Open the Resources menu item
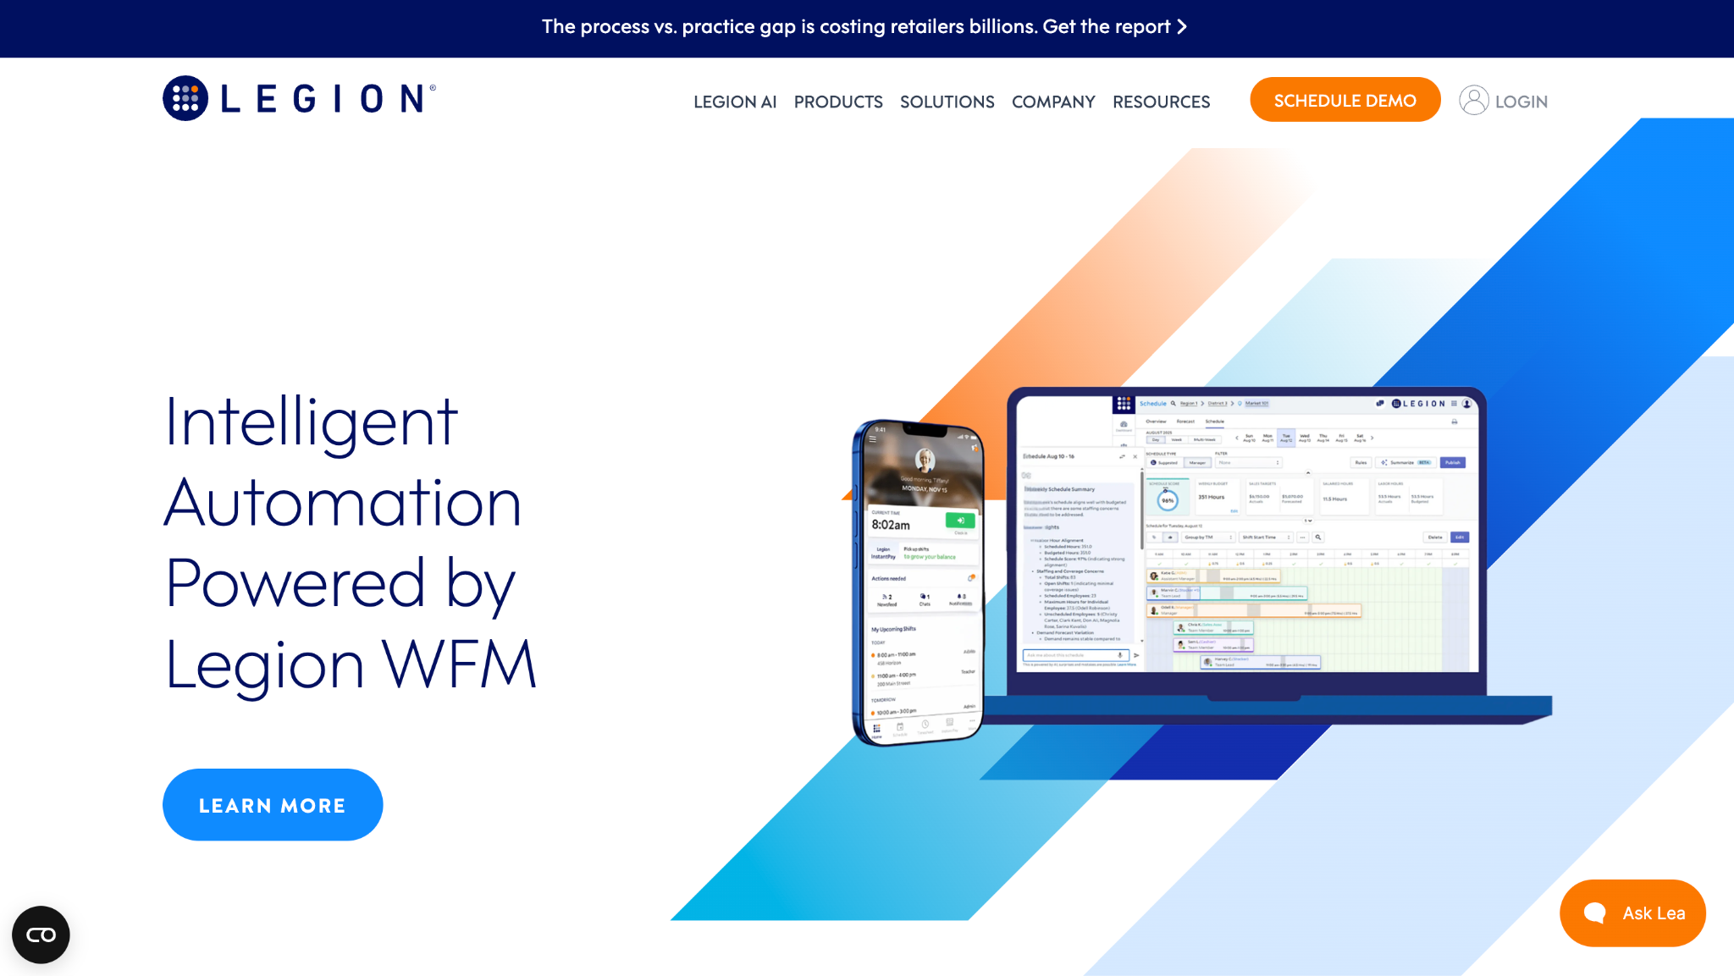Screen dimensions: 1734x976 point(1161,102)
